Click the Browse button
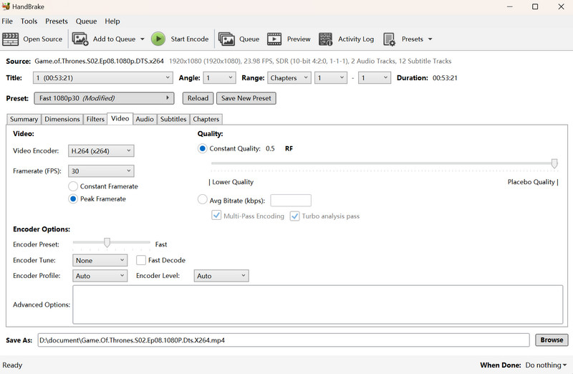 [551, 340]
